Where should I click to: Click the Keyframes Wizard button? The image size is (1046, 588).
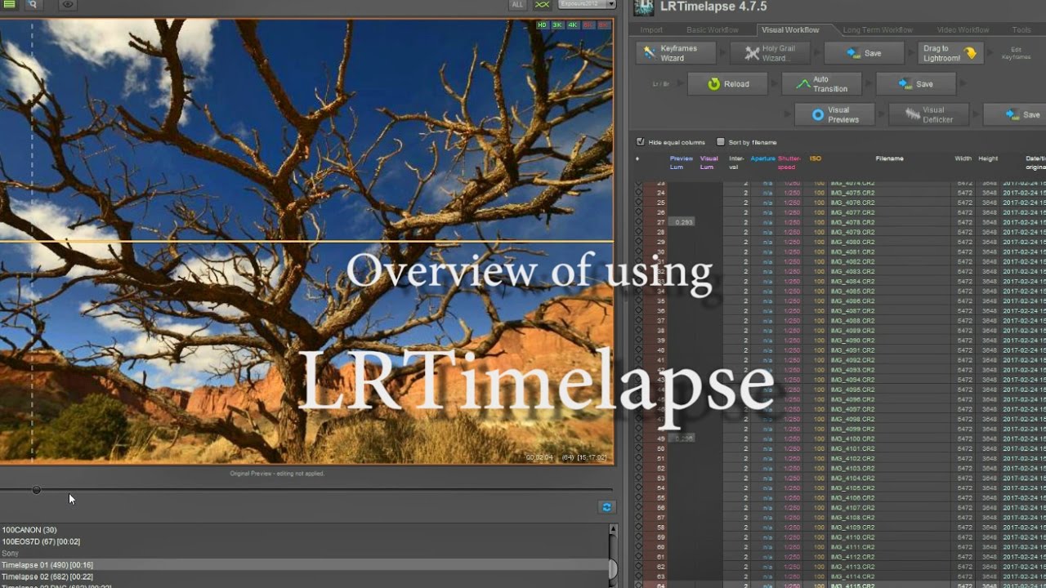click(676, 53)
